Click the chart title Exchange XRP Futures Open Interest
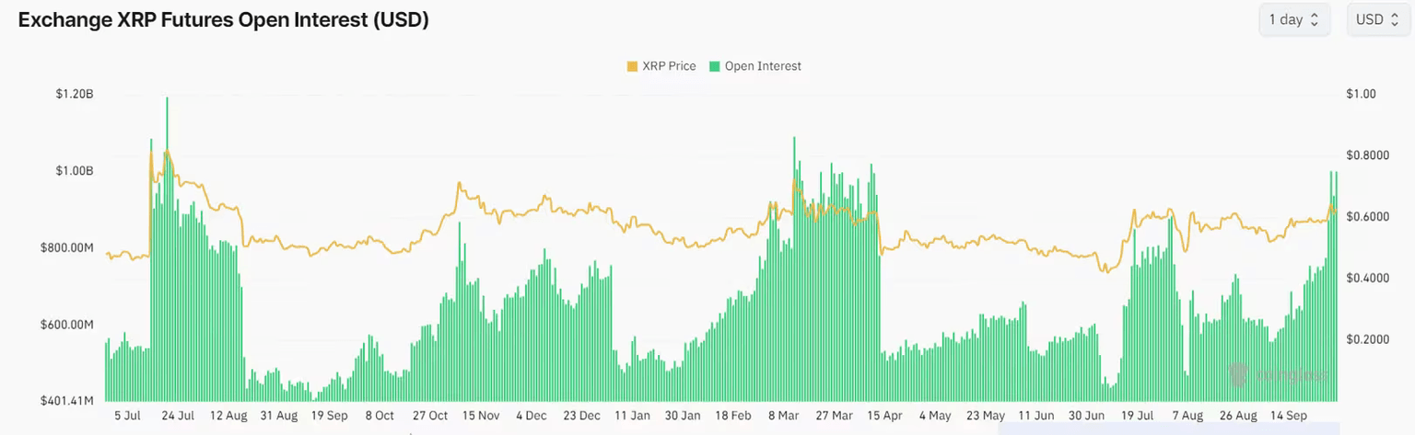The image size is (1415, 435). pyautogui.click(x=224, y=19)
